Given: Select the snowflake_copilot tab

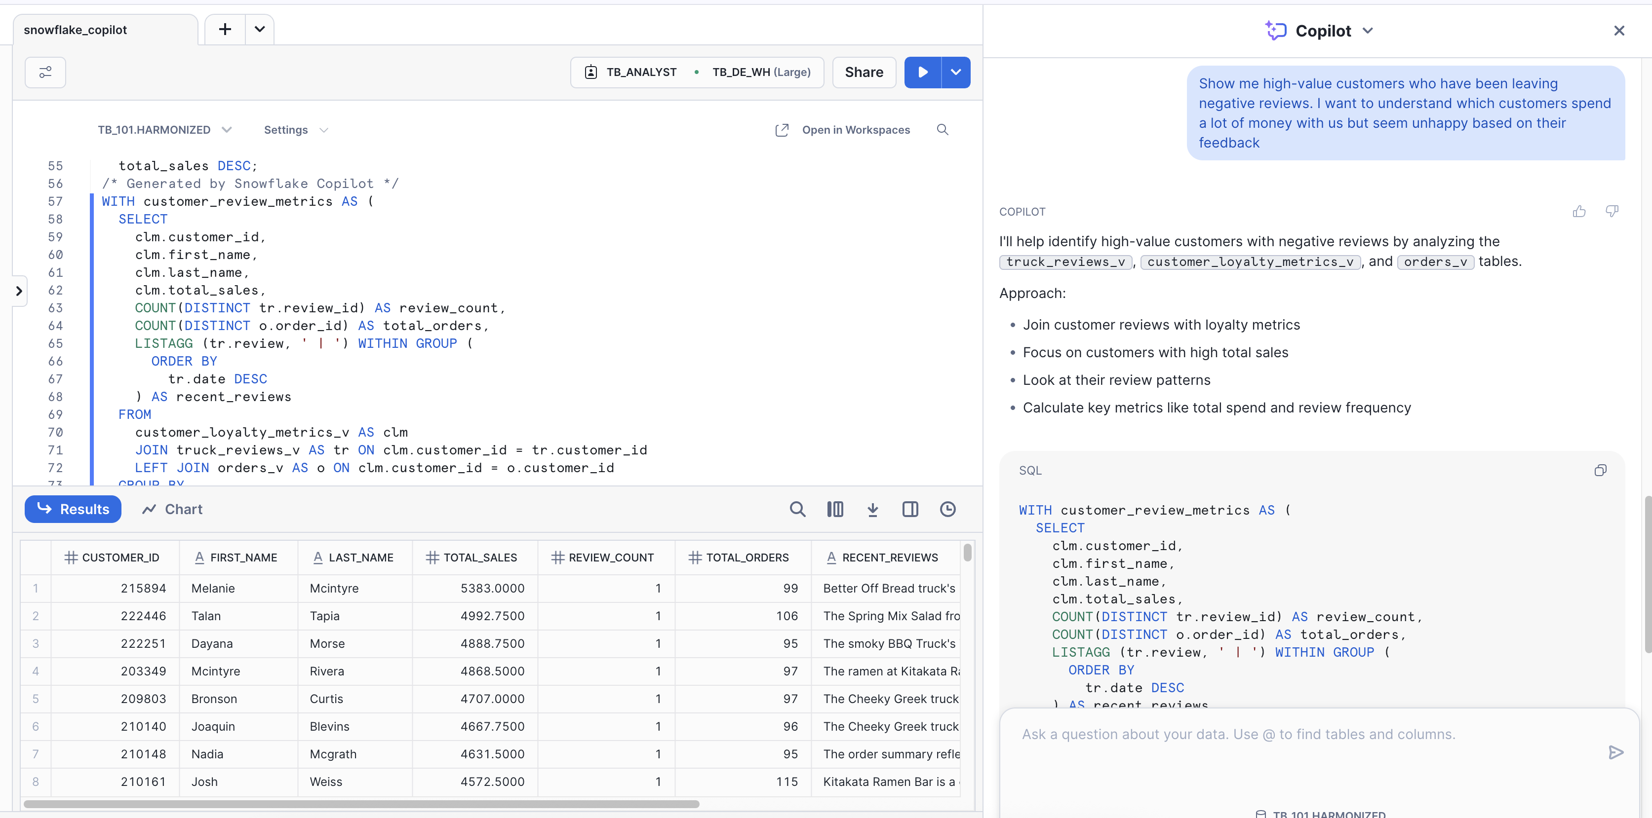Looking at the screenshot, I should [x=105, y=30].
